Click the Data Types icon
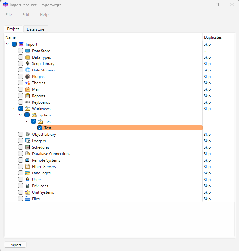239x251 pixels. tap(28, 57)
